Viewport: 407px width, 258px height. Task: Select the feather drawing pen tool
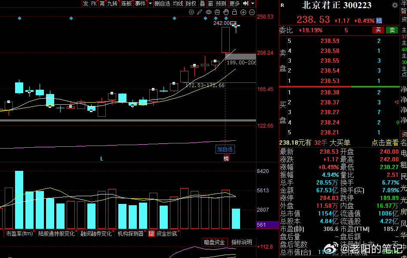point(200,12)
